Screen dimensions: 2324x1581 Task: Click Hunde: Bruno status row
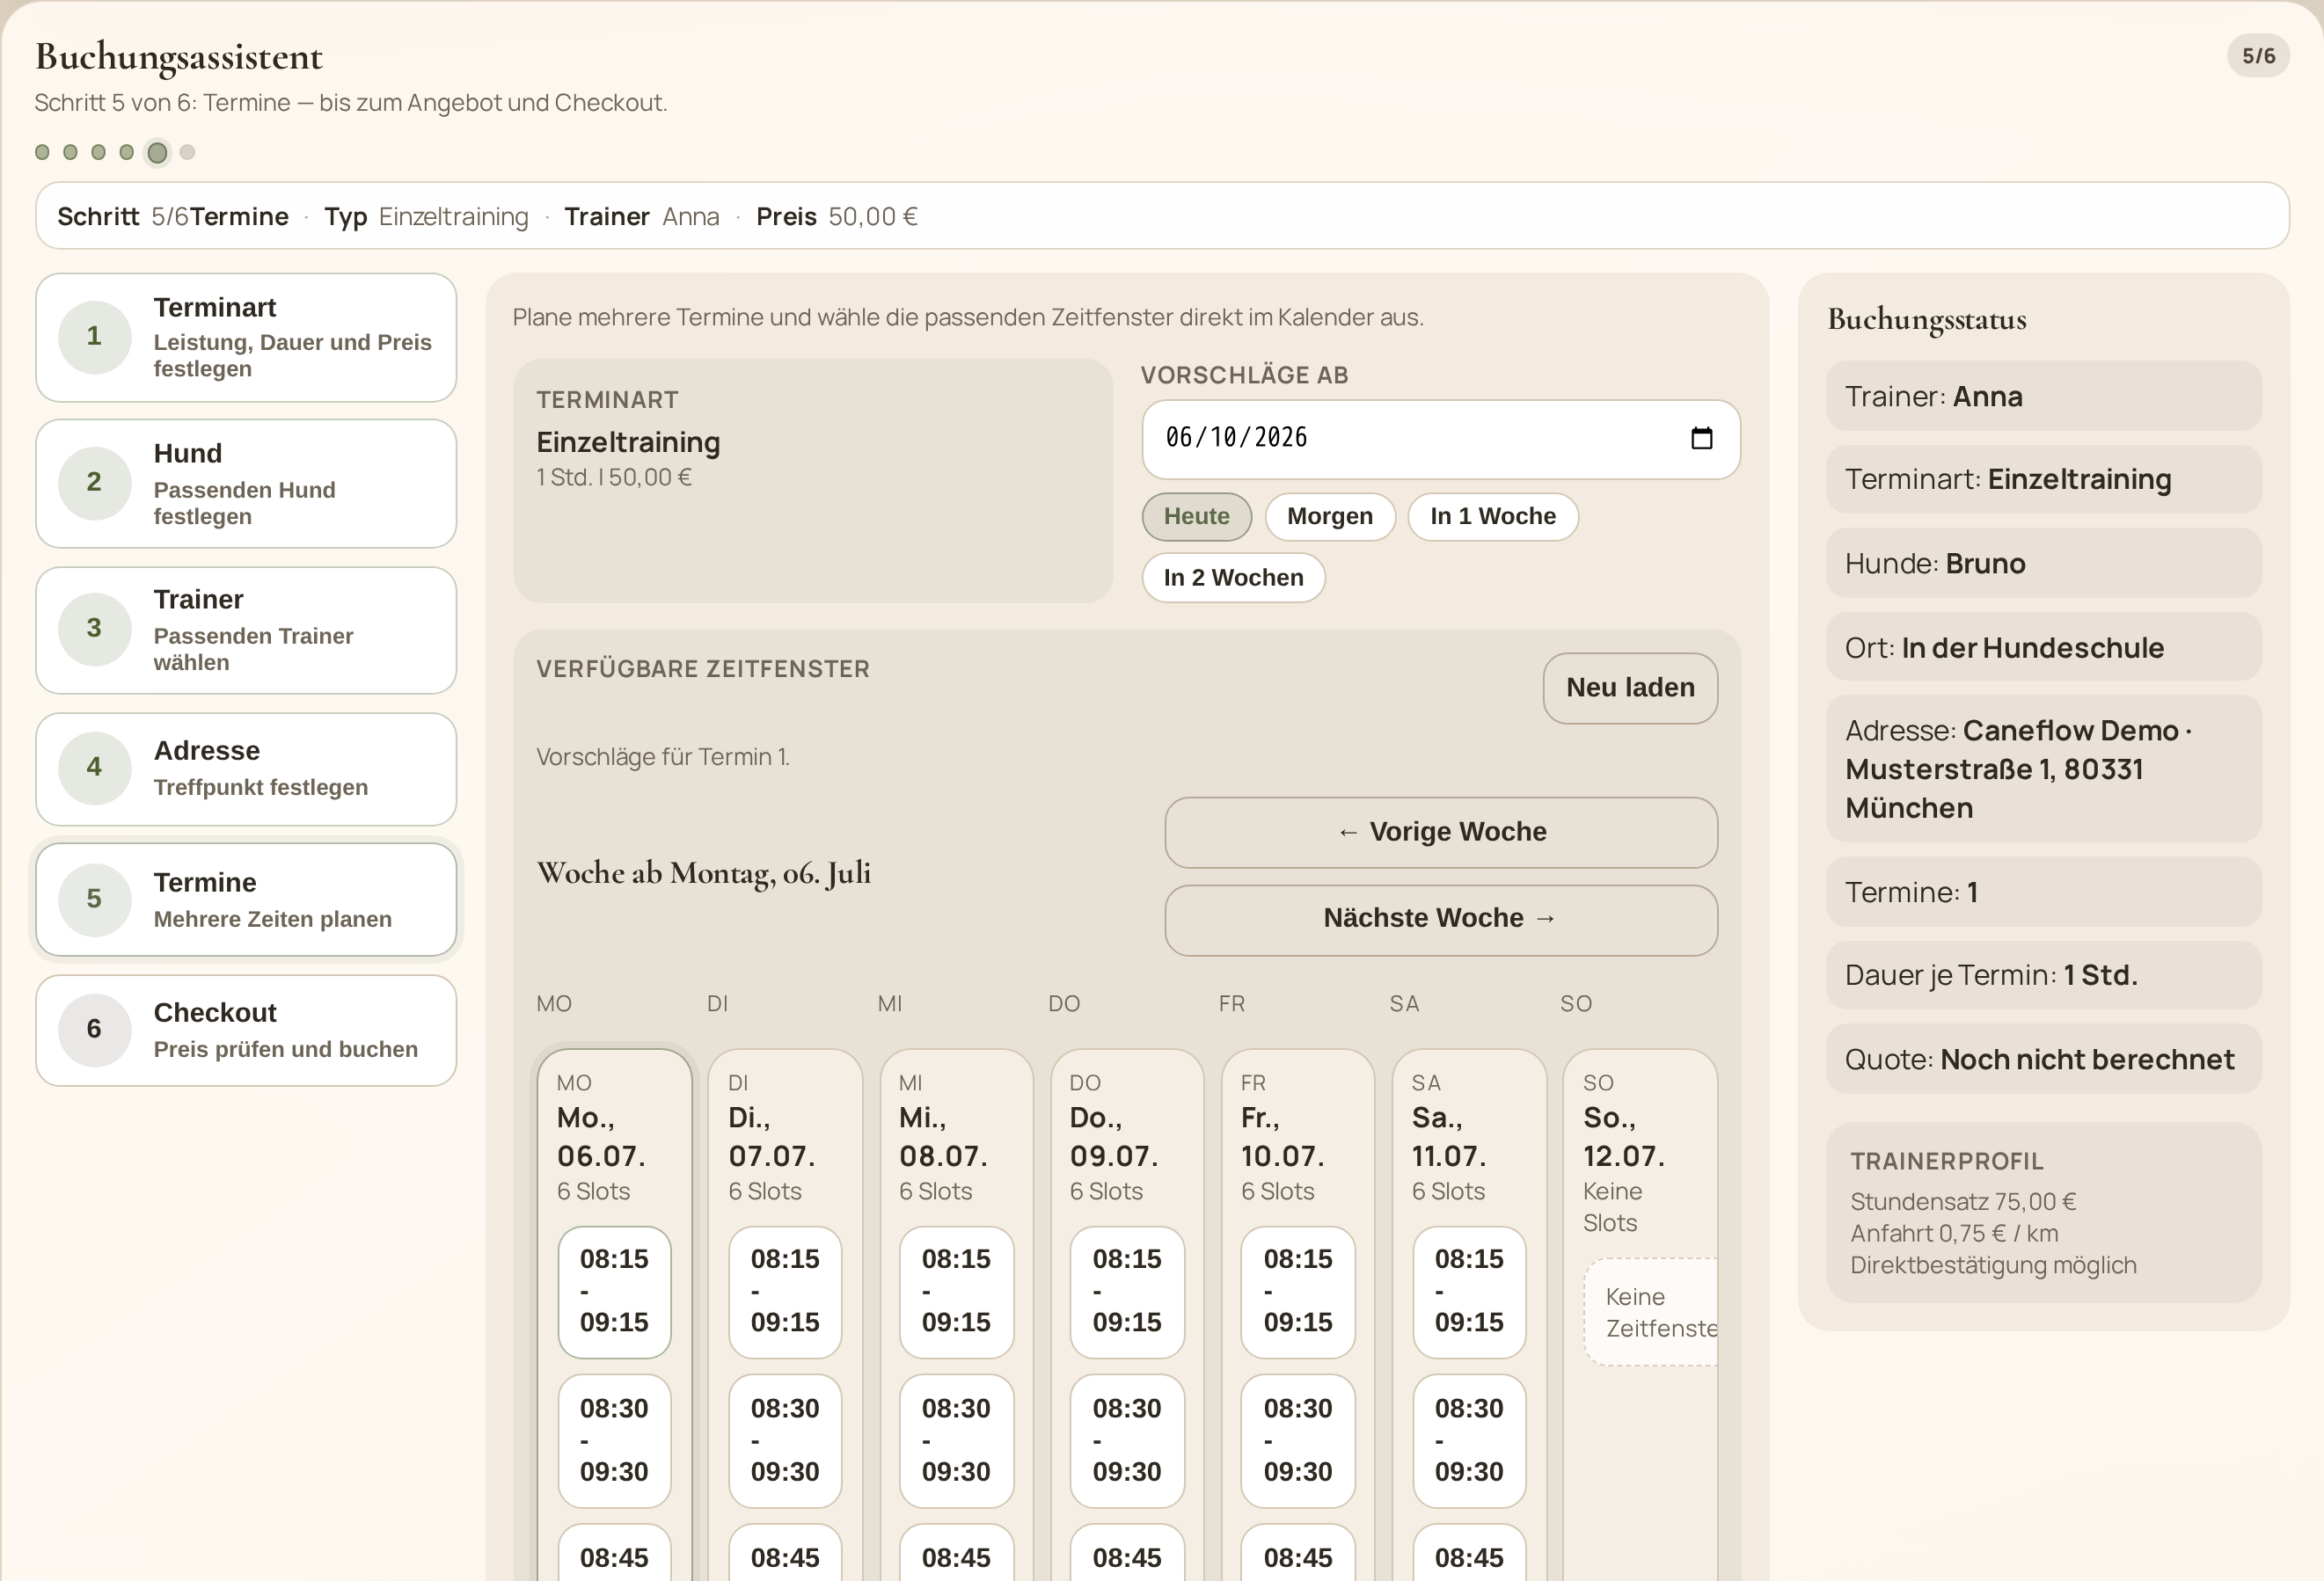pyautogui.click(x=2043, y=564)
